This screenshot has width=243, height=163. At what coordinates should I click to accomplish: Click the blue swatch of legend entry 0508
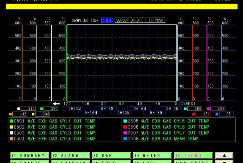pos(125,139)
